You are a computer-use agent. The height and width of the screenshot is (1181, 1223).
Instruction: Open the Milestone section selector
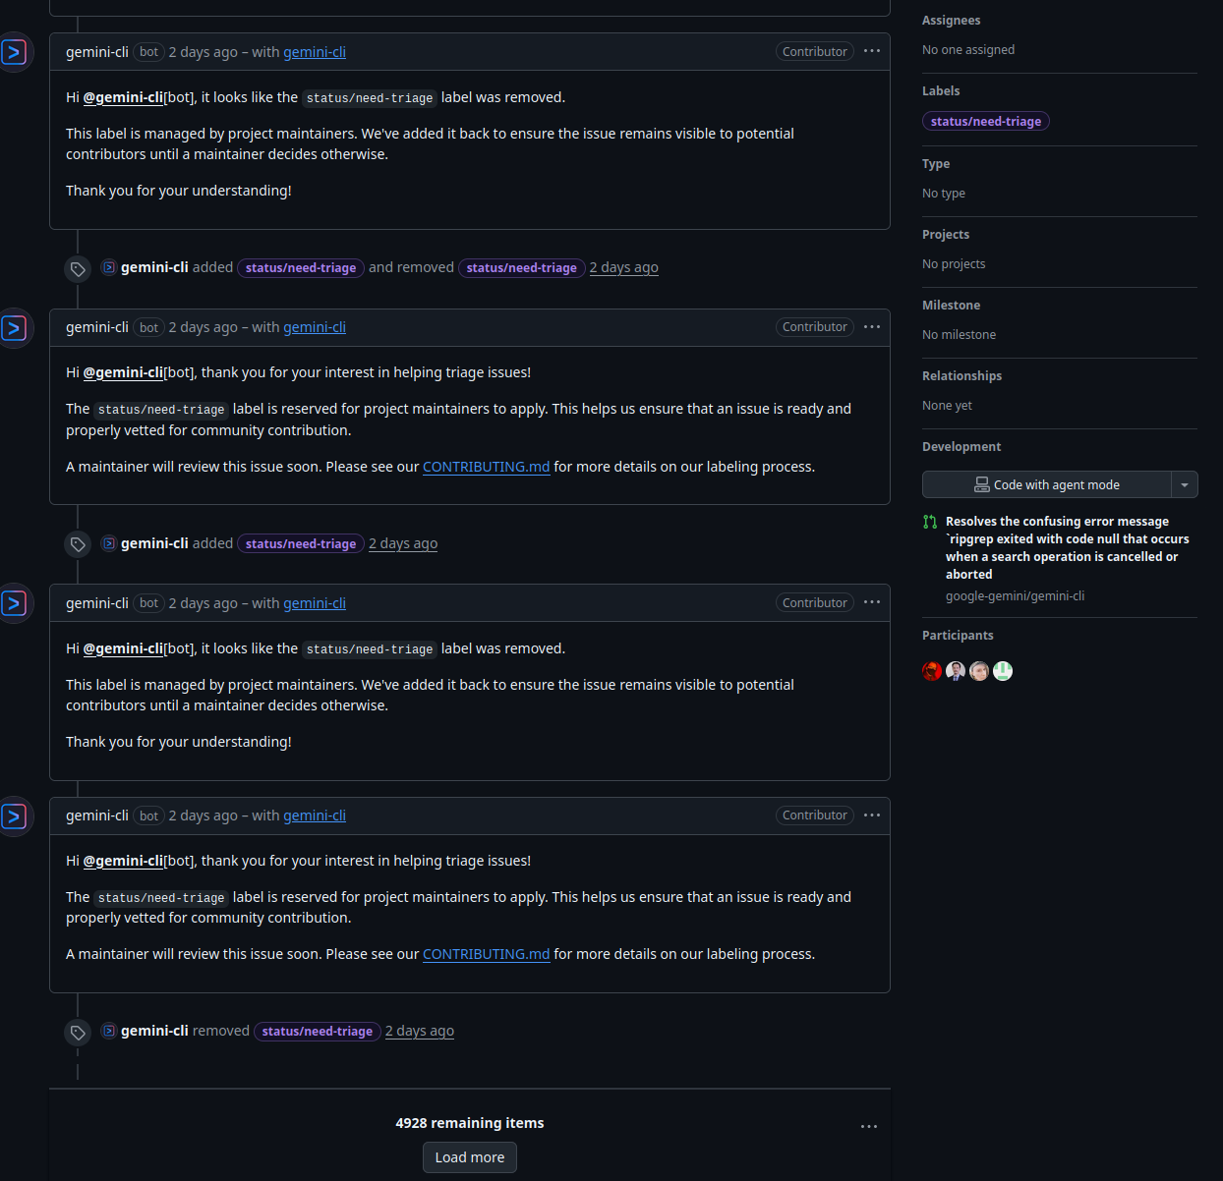click(951, 306)
